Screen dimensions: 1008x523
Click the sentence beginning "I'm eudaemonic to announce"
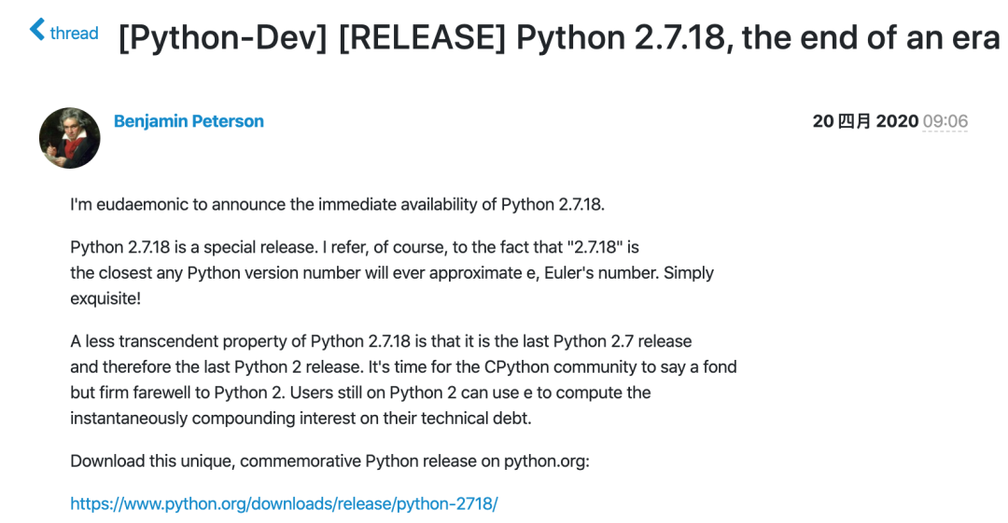[338, 204]
